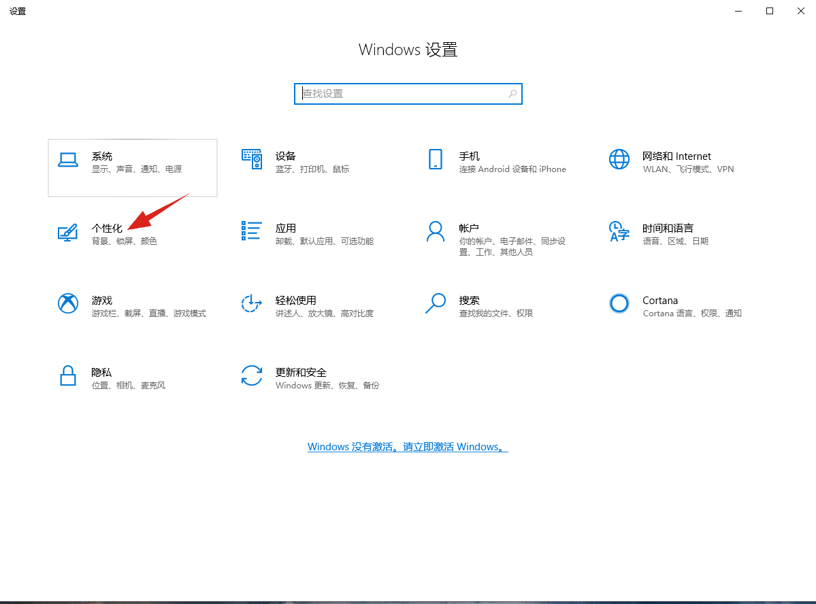Focus the 查找设置 search field
This screenshot has height=604, width=816.
point(408,94)
